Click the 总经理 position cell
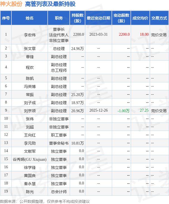The height and width of the screenshot is (204, 169). [59, 49]
